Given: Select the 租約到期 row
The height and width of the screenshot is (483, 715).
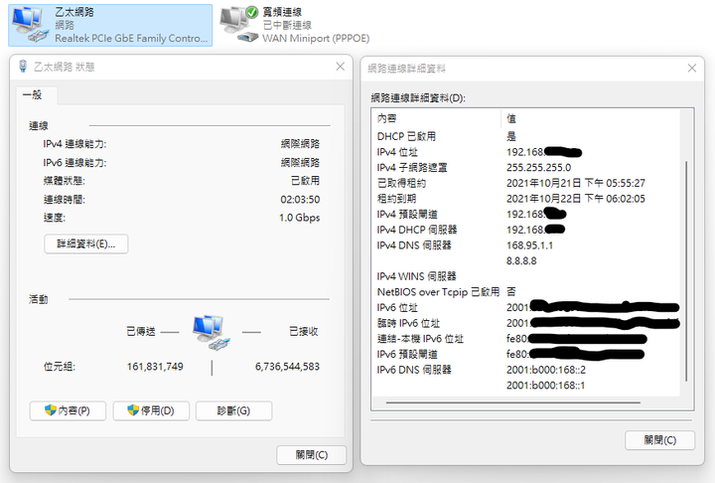Looking at the screenshot, I should (525, 199).
